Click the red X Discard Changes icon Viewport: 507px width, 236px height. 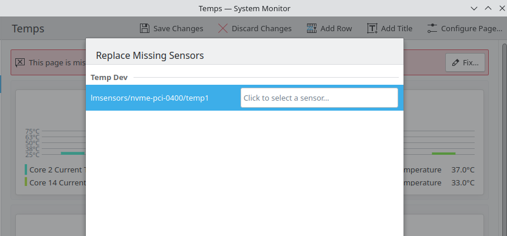click(x=223, y=28)
